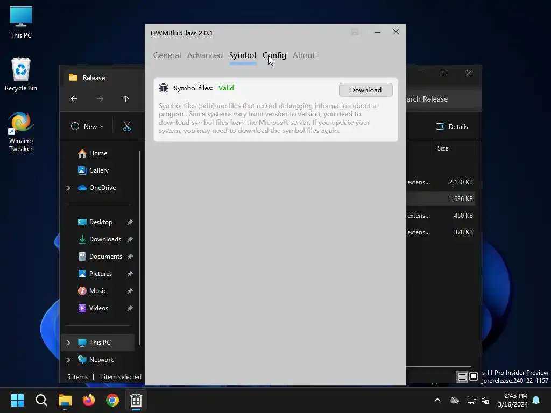The width and height of the screenshot is (551, 413).
Task: Open taskbar Search
Action: tap(41, 400)
